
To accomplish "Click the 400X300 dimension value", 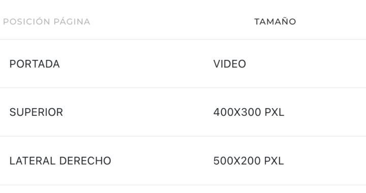I will point(237,112).
